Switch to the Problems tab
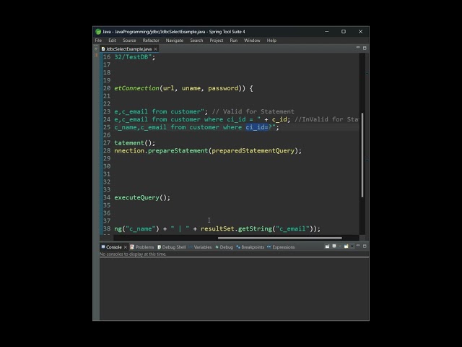462x347 pixels. pyautogui.click(x=142, y=247)
